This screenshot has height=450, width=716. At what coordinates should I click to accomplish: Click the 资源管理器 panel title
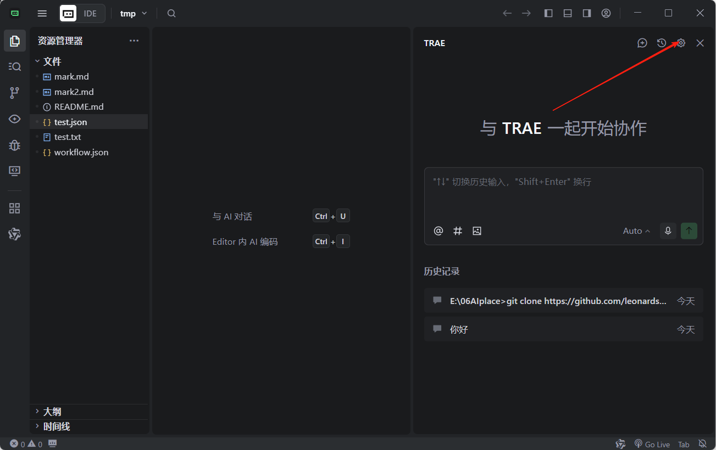[60, 41]
